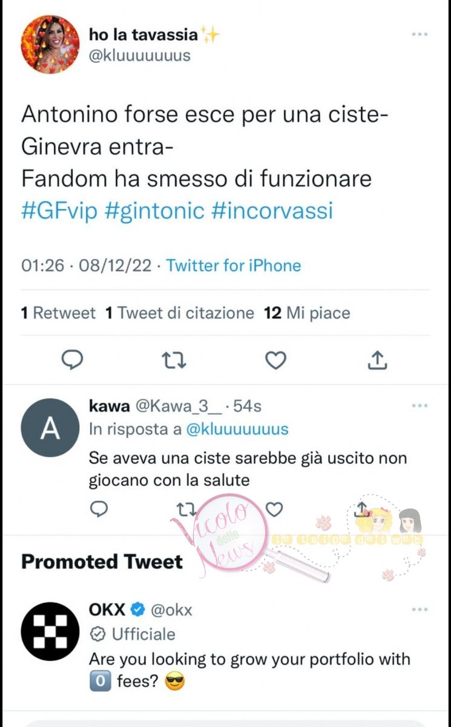Open ho la tavassia profile picture
Screen dimensions: 451x727
[50, 44]
